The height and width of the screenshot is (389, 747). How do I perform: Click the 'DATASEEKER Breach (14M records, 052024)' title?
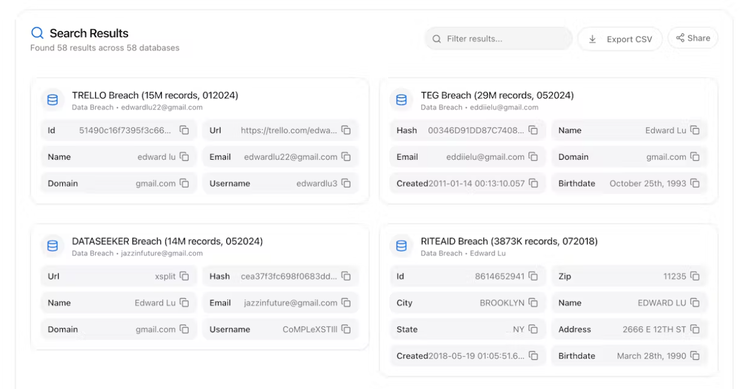167,241
